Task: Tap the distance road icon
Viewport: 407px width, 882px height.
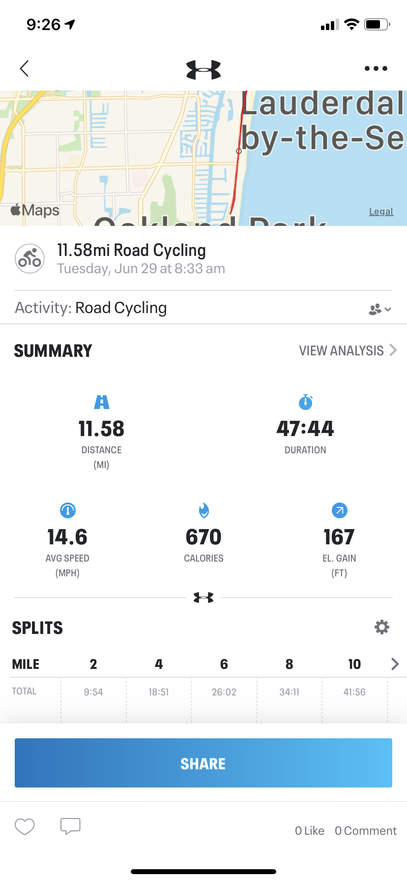Action: coord(102,402)
